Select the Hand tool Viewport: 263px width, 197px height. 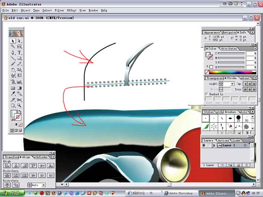point(13,105)
